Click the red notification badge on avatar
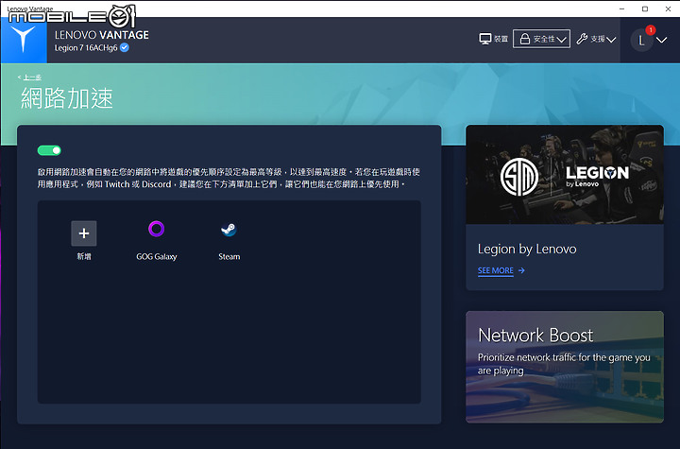Screen dimensions: 680x449 651,29
